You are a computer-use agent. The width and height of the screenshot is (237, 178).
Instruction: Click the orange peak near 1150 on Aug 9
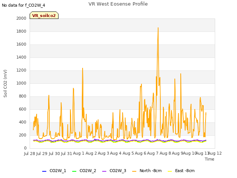[181, 74]
